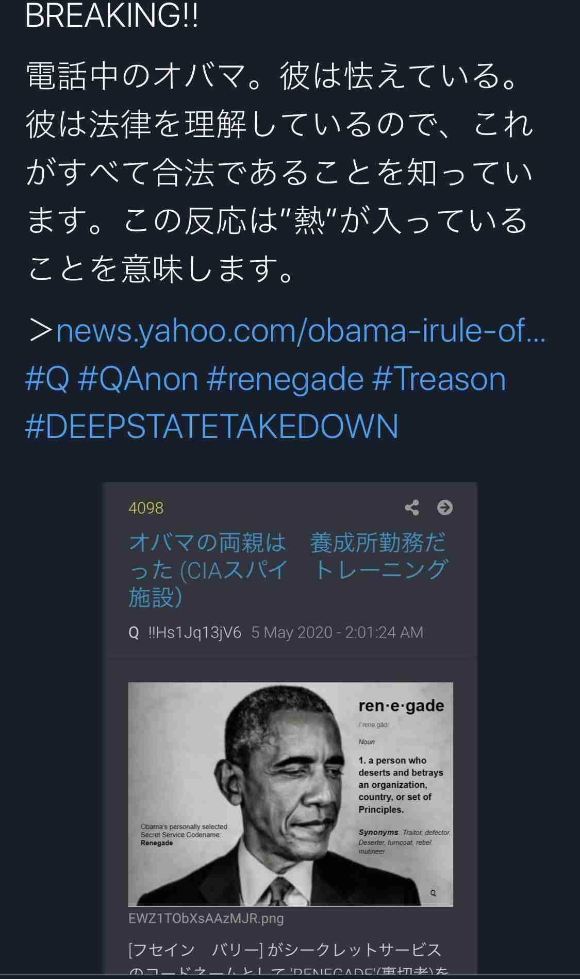This screenshot has height=979, width=580.
Task: Click the right arrow icon on Q post
Action: coord(445,508)
